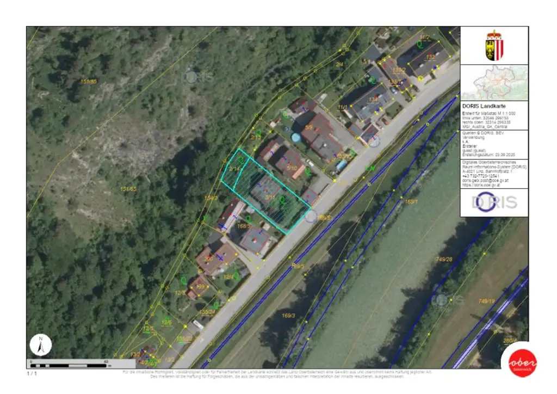Open the Upper Austria overview map thumbnail
Screen dimensions: 557x394
(x=494, y=83)
